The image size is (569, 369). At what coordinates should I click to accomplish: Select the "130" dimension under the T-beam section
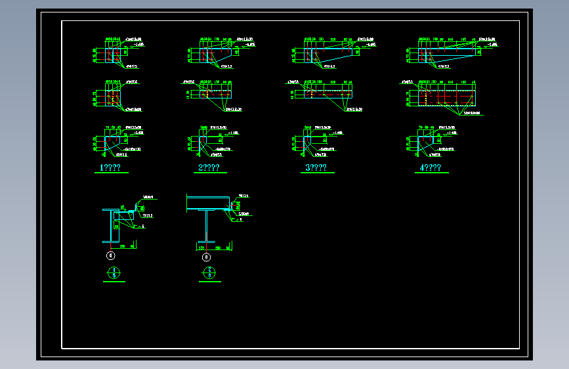201,248
